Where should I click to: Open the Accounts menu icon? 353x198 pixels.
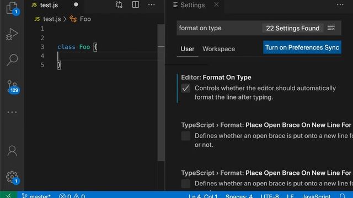pos(12,151)
